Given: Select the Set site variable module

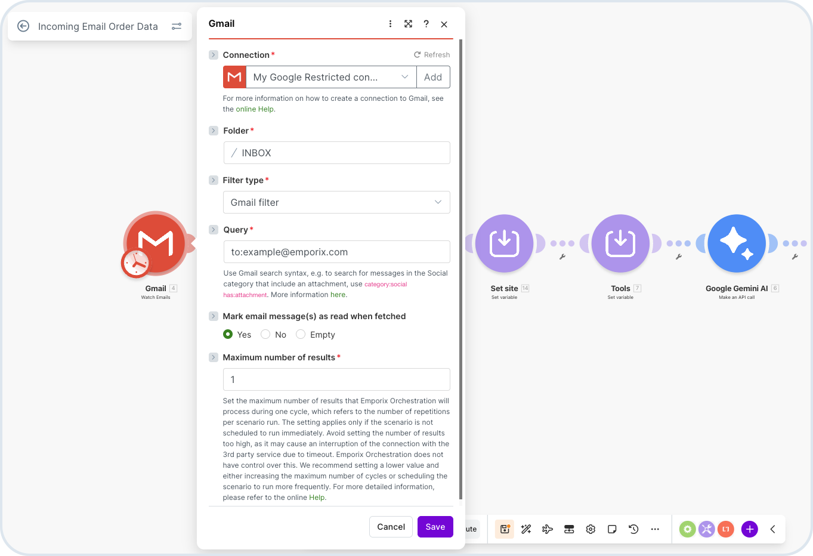Looking at the screenshot, I should pos(504,243).
